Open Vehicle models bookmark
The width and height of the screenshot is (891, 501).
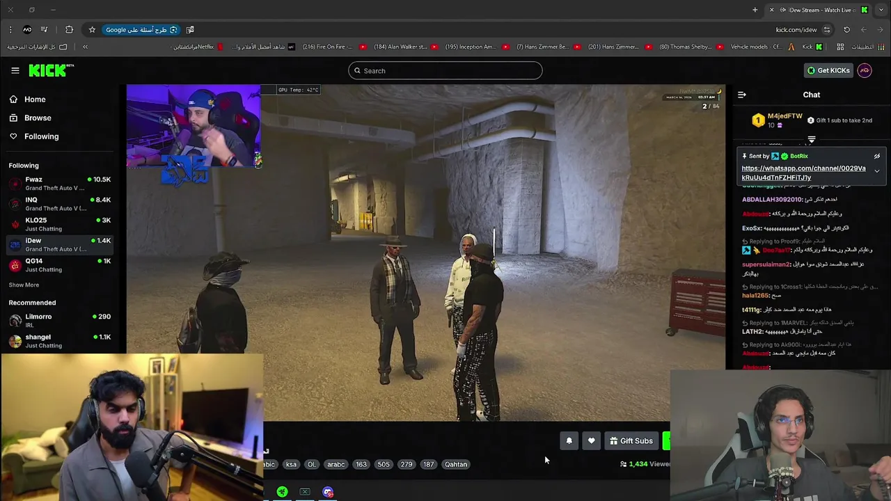pyautogui.click(x=762, y=47)
